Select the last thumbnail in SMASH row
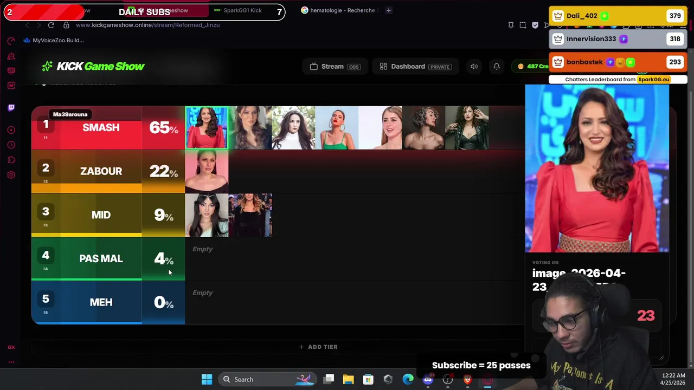 pos(467,128)
